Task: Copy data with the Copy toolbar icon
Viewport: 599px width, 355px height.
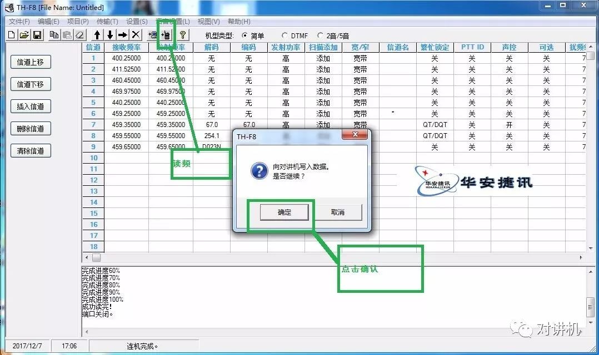Action: tap(54, 34)
